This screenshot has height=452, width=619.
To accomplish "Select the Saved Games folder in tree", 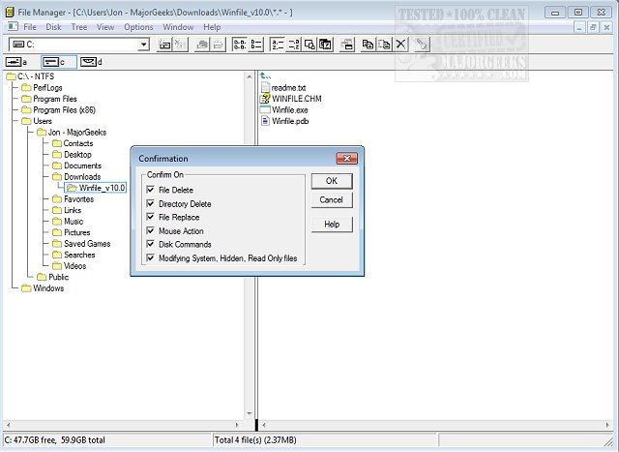I will click(81, 243).
